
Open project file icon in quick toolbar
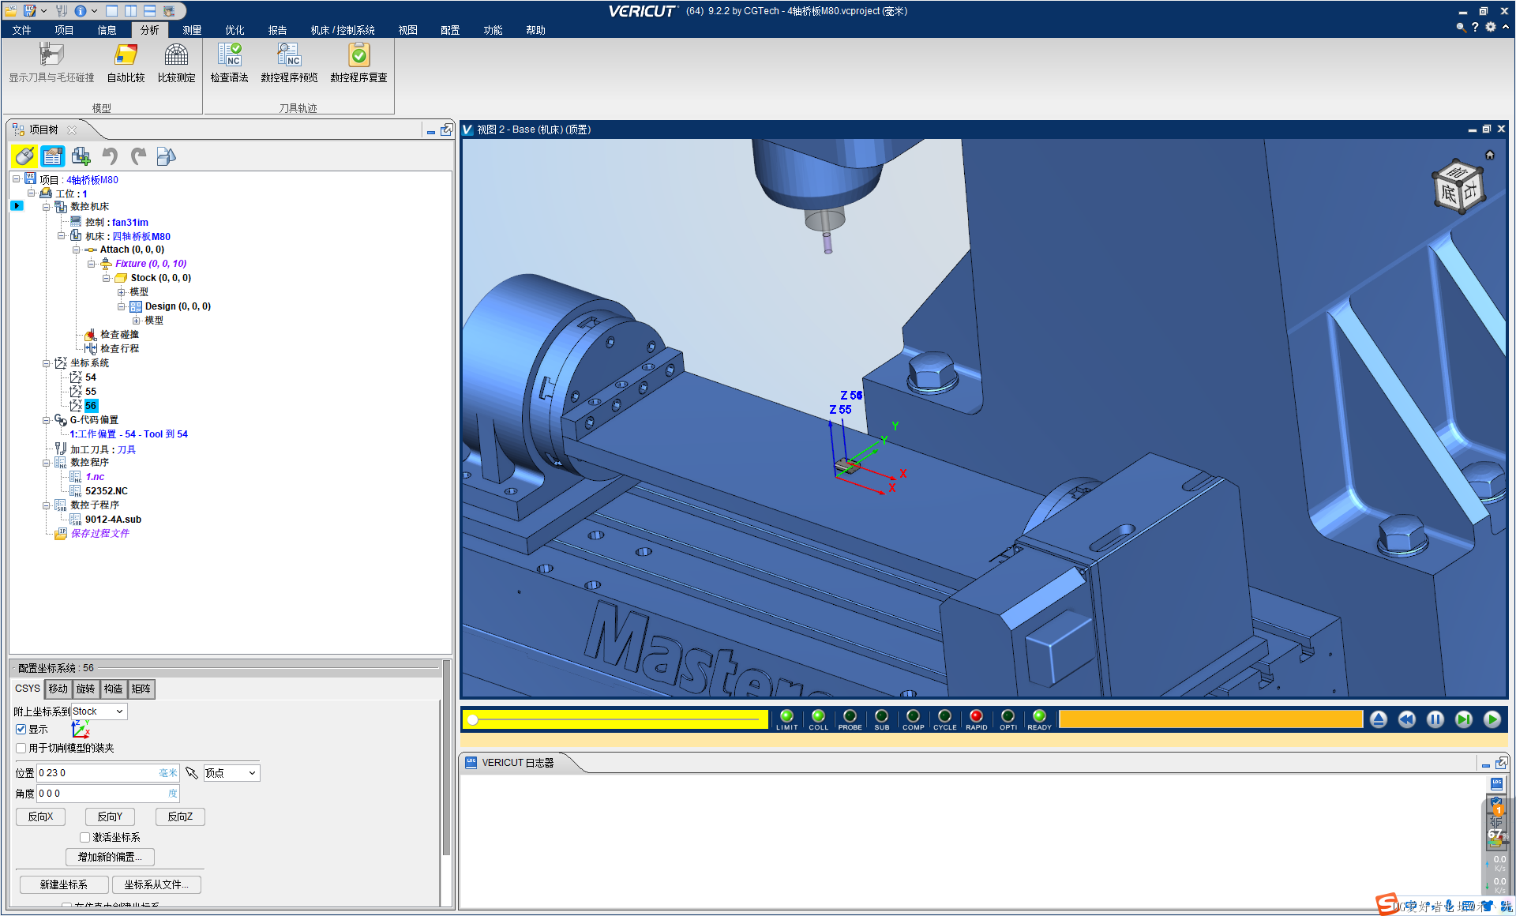pyautogui.click(x=11, y=11)
